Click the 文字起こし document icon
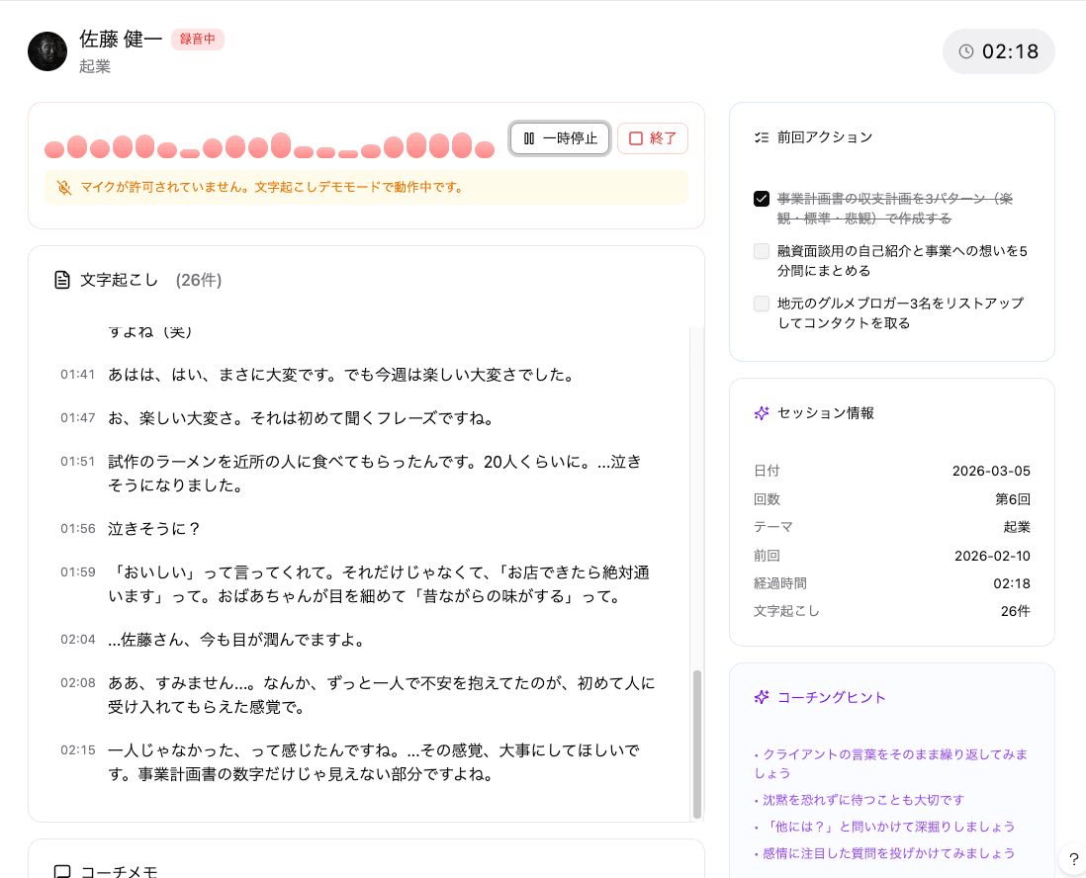 point(61,280)
